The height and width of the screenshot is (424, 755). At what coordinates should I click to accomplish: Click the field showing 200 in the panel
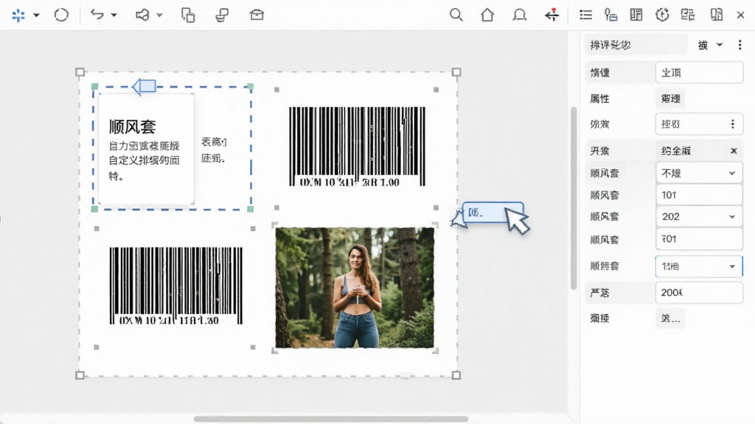coord(699,293)
